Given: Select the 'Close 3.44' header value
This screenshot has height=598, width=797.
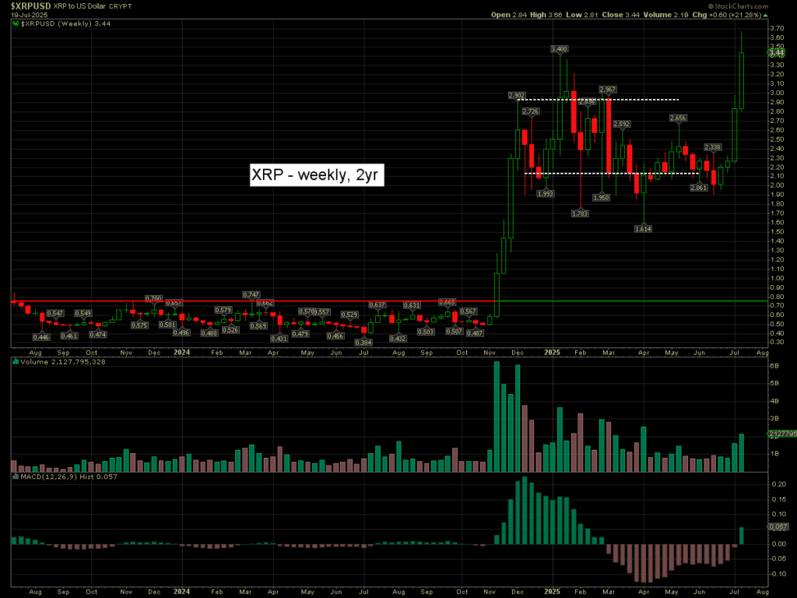Looking at the screenshot, I should [x=621, y=15].
